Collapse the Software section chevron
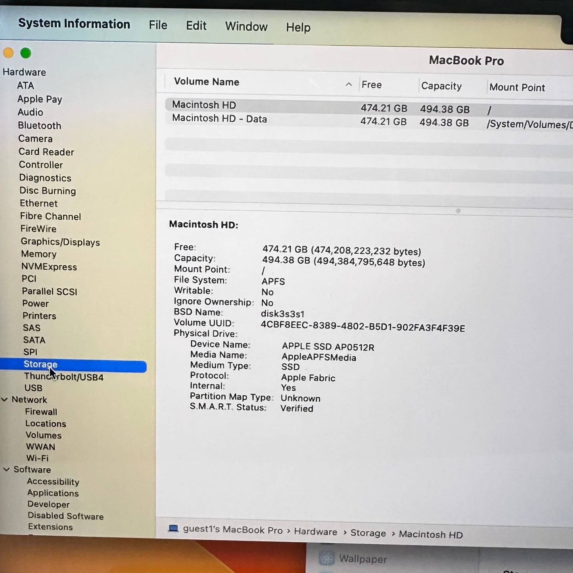This screenshot has width=573, height=573. 6,469
